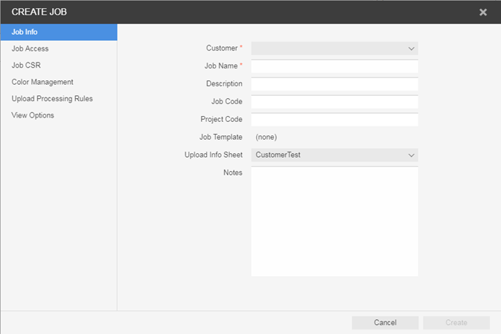Click the Job Template (none) value
This screenshot has width=501, height=334.
pos(267,137)
